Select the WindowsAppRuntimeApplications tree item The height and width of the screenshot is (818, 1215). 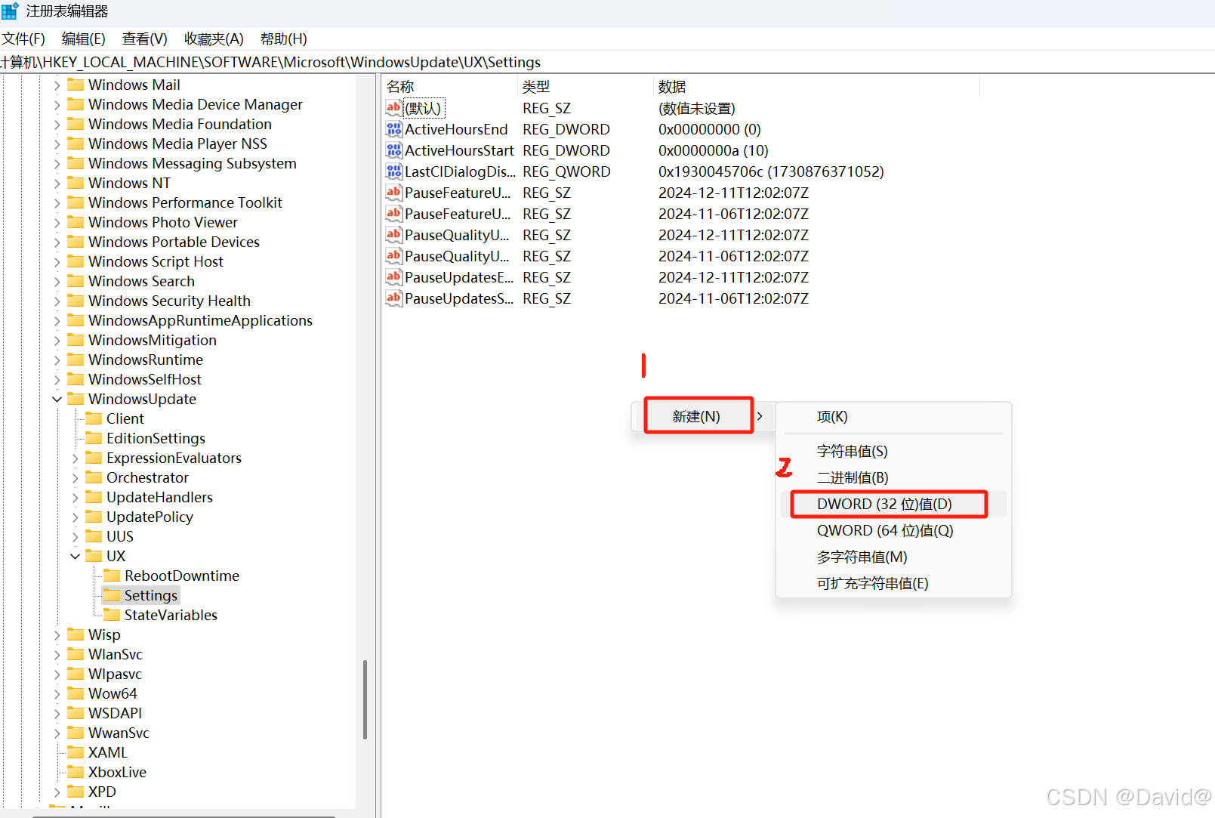click(200, 320)
